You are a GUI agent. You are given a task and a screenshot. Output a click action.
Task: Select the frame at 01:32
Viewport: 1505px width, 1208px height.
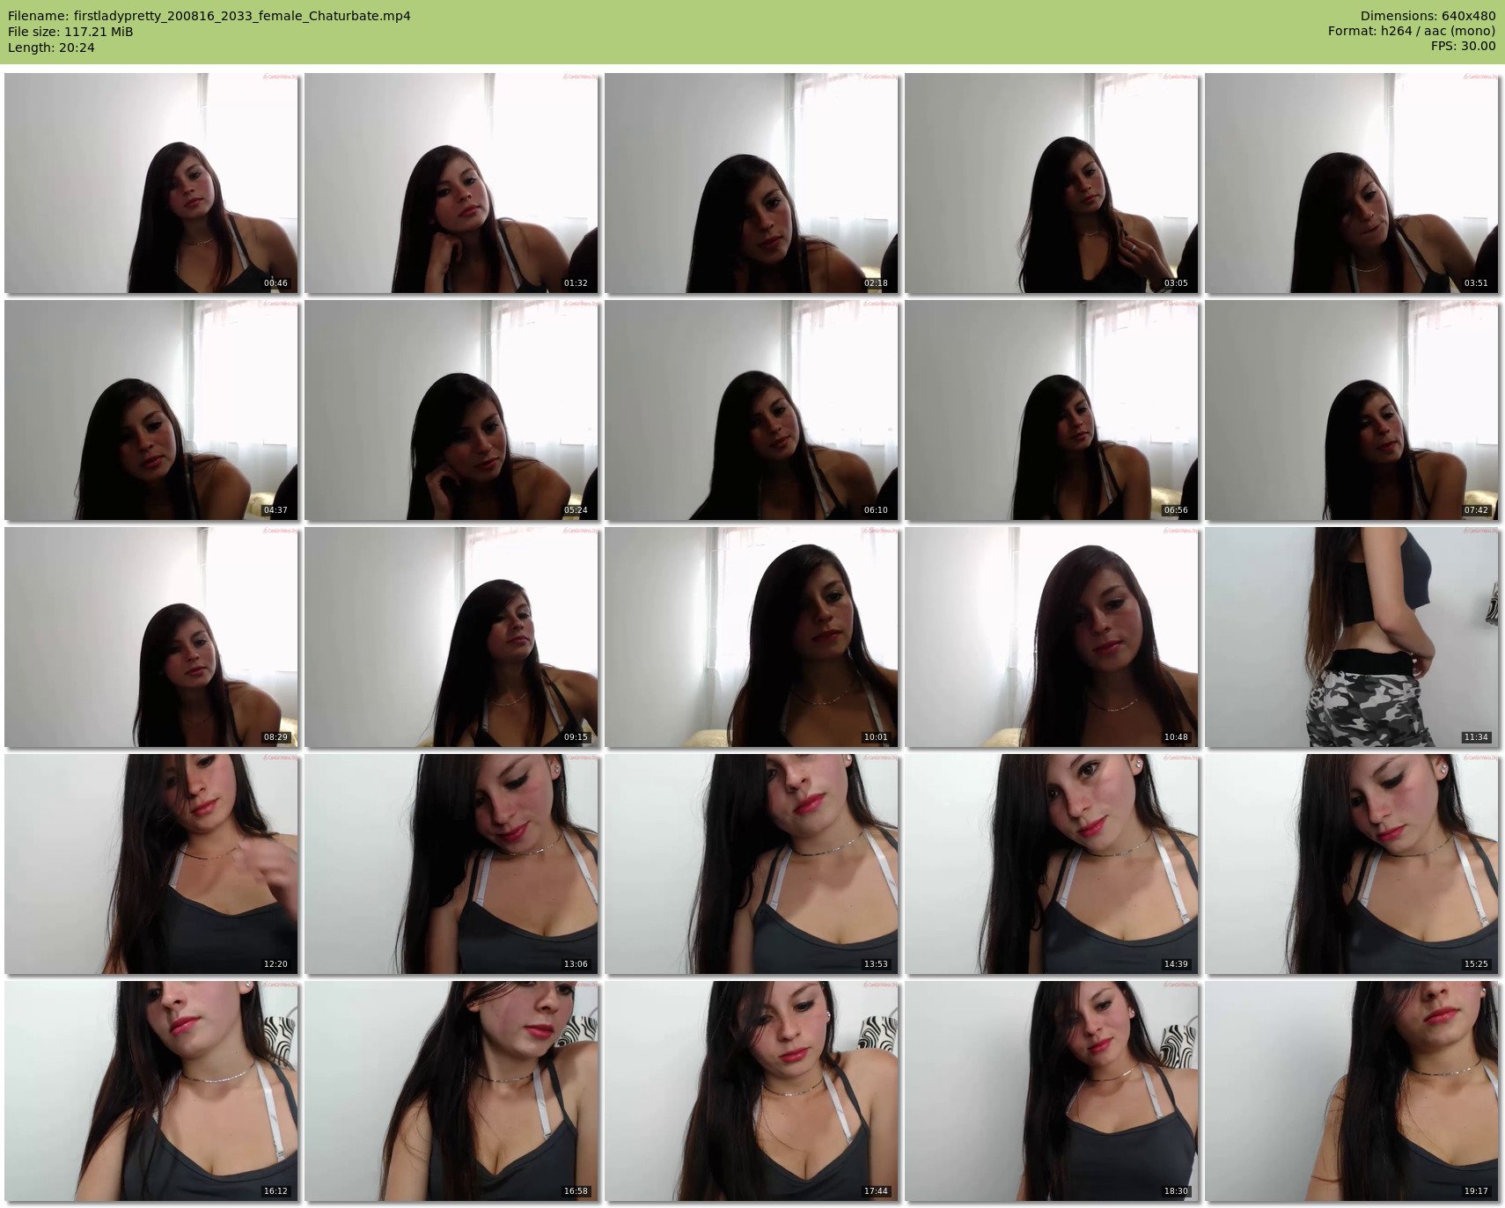[451, 183]
